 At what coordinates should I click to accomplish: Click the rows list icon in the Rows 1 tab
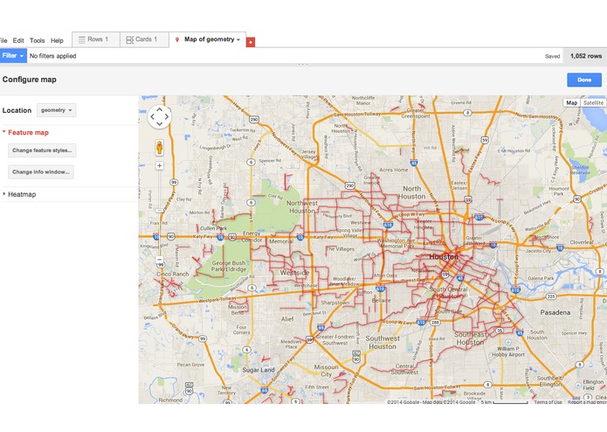point(82,39)
